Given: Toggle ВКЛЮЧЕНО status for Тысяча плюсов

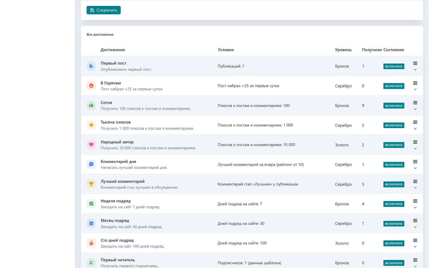Looking at the screenshot, I should click(394, 125).
